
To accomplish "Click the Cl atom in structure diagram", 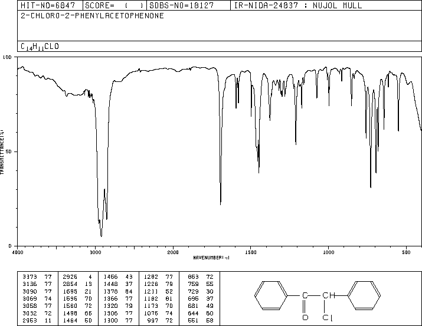I will pos(328,318).
